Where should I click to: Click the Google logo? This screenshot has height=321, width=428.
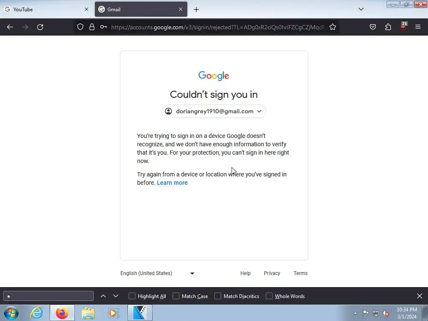click(214, 76)
